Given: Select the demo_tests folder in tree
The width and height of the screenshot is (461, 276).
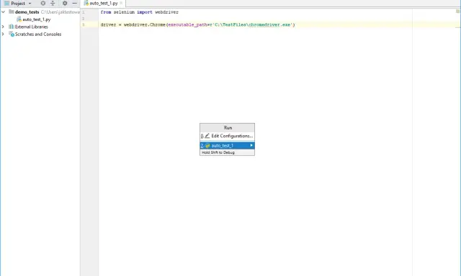Looking at the screenshot, I should tap(27, 12).
